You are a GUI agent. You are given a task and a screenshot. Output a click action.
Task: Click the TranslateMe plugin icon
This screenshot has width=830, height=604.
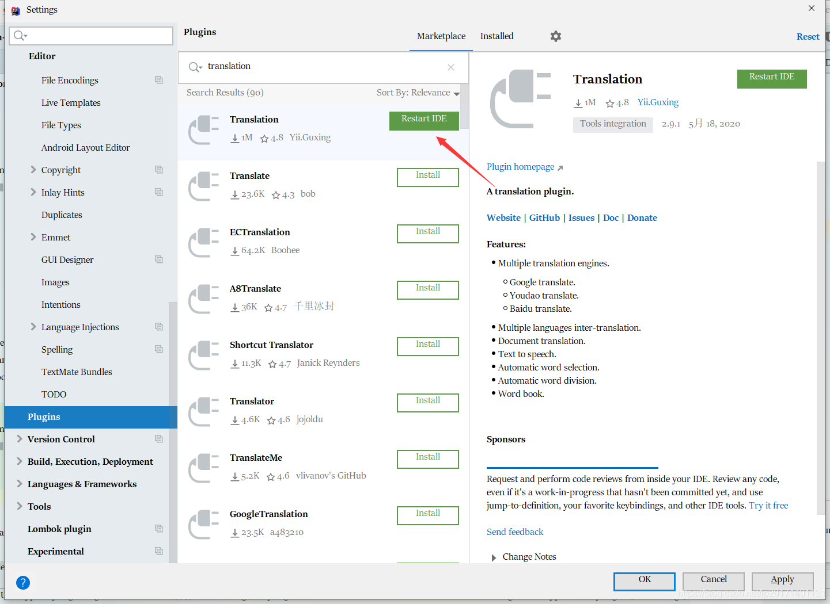[x=204, y=468]
